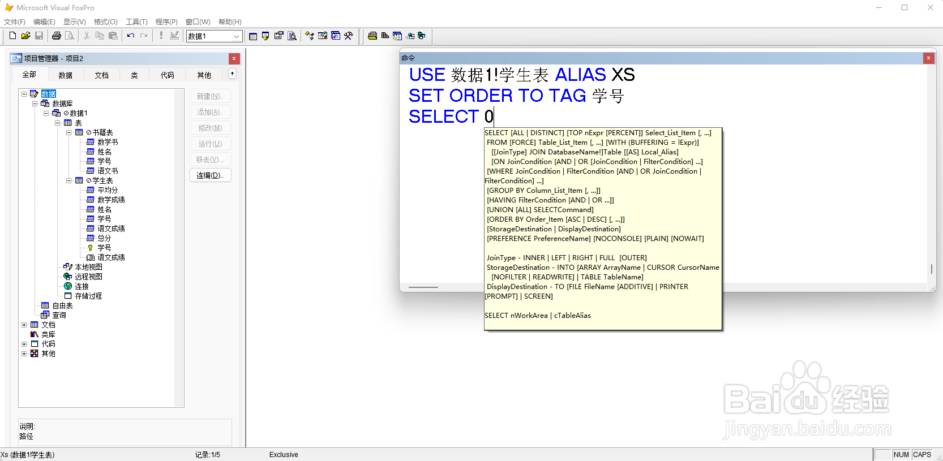
Task: Collapse the 表 tables node
Action: 57,123
